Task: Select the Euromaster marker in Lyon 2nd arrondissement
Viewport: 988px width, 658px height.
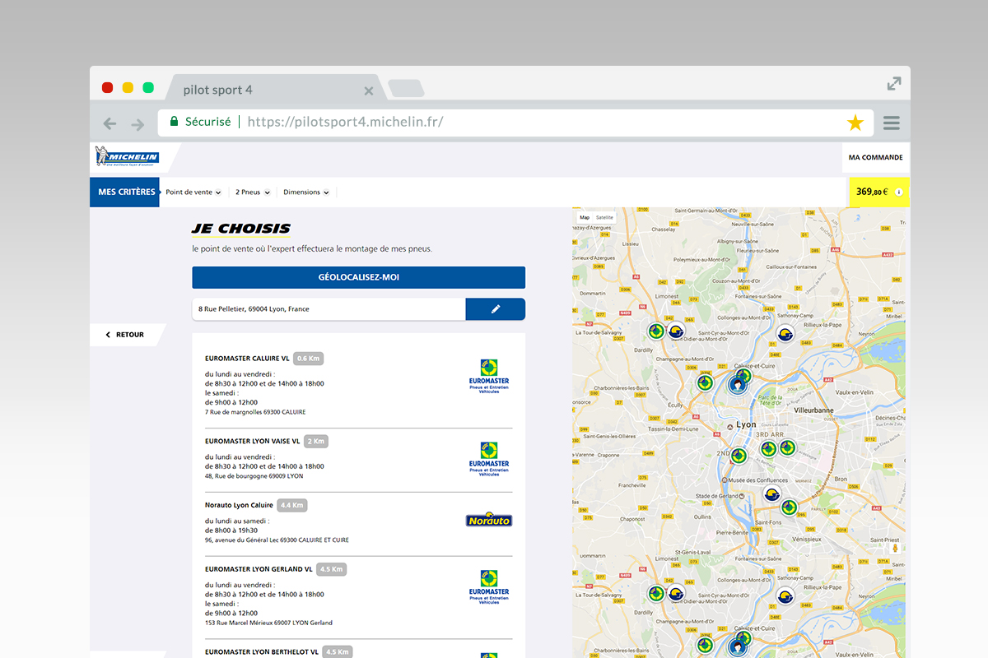Action: pos(739,455)
